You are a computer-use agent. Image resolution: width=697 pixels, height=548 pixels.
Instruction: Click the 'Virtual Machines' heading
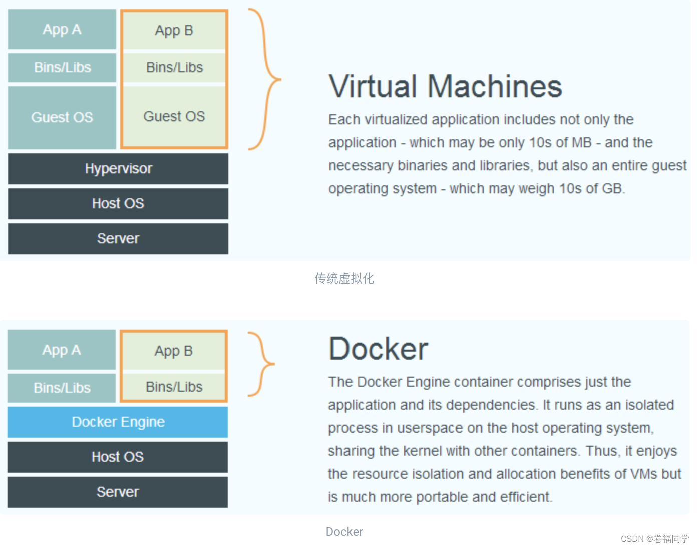445,86
